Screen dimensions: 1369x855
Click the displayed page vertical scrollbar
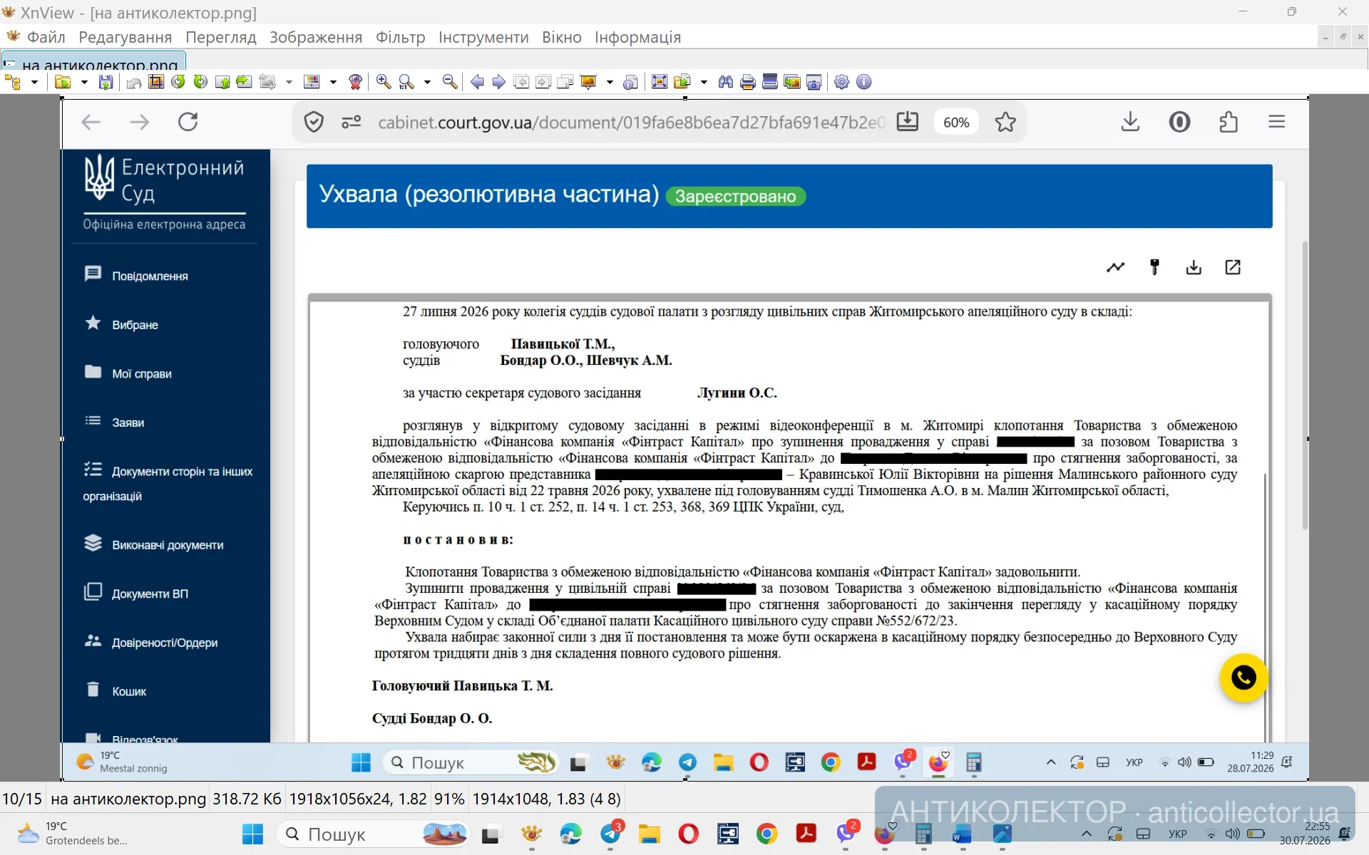pyautogui.click(x=1305, y=385)
